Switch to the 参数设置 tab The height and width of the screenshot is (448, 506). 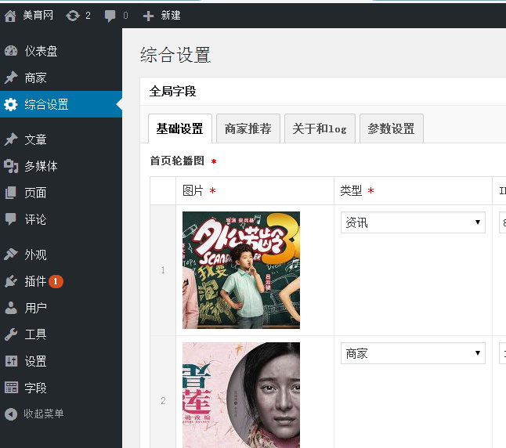391,129
